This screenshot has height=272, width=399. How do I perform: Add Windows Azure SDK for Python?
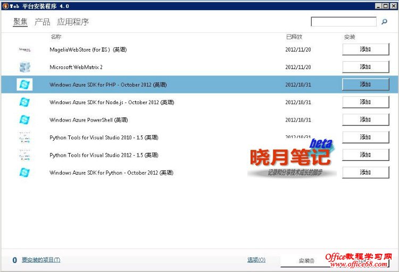coord(365,172)
